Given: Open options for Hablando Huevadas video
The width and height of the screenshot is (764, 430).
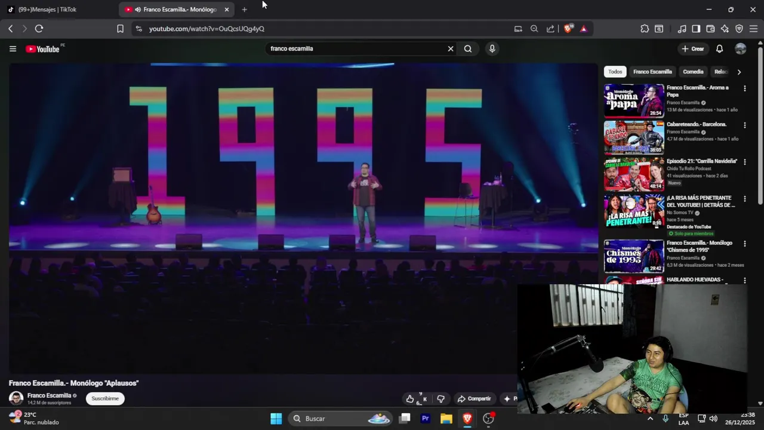Looking at the screenshot, I should coord(744,280).
